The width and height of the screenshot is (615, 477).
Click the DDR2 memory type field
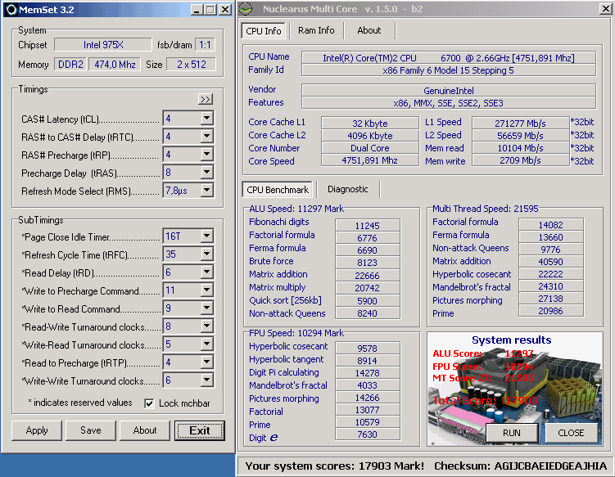tap(70, 65)
